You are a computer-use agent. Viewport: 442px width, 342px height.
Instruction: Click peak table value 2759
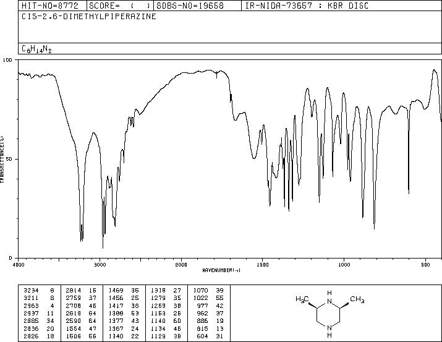(74, 298)
